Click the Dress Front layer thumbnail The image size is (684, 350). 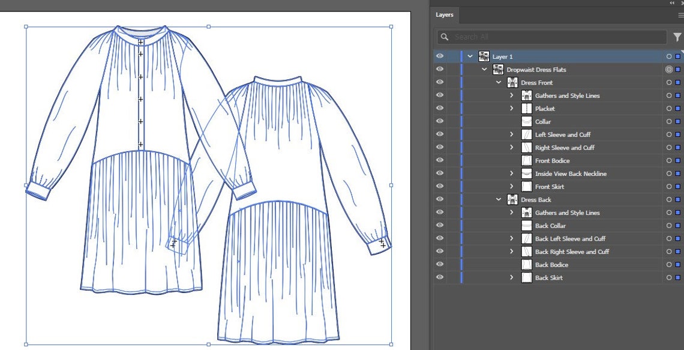(512, 82)
